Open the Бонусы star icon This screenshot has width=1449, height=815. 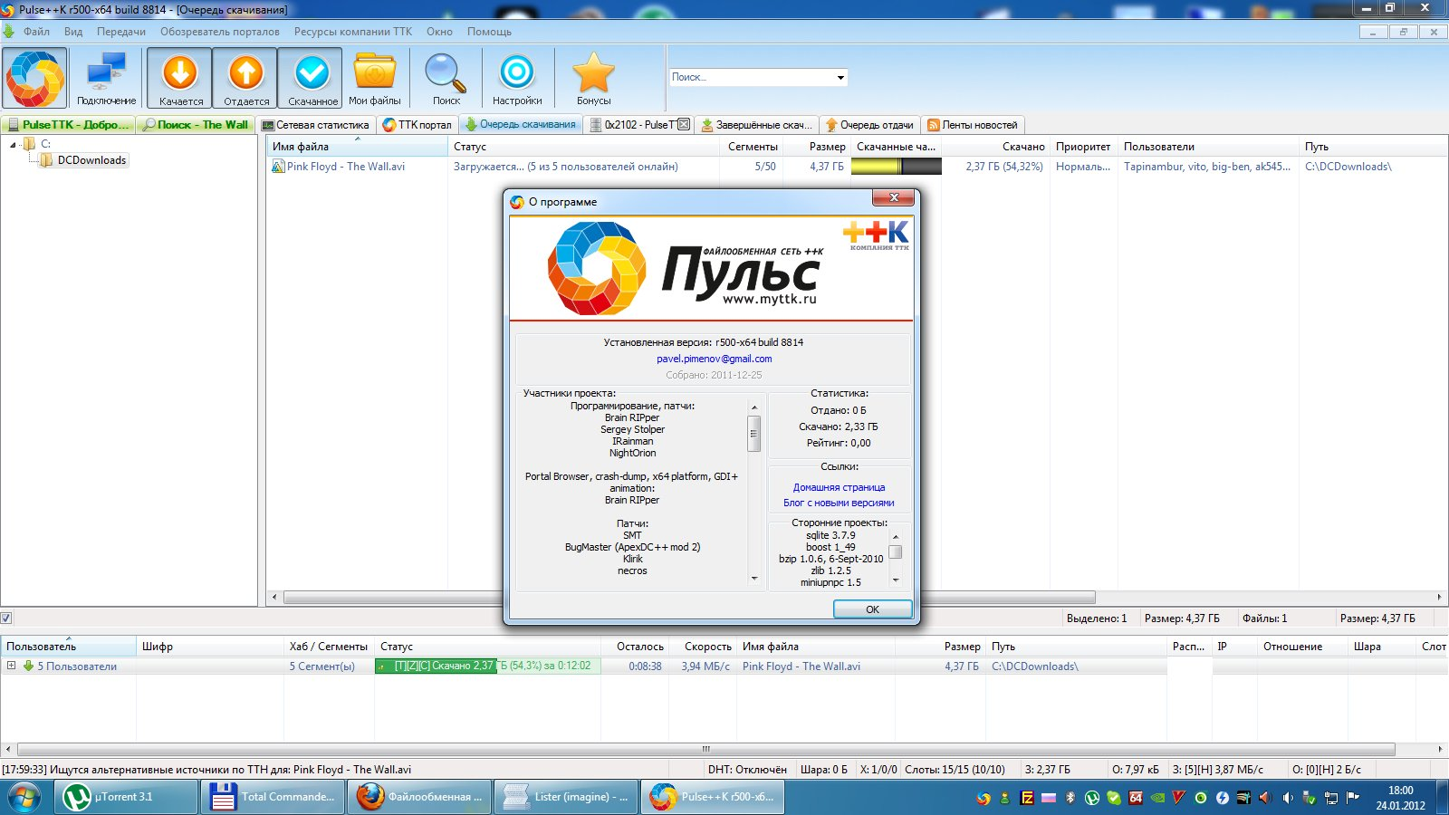click(x=593, y=79)
